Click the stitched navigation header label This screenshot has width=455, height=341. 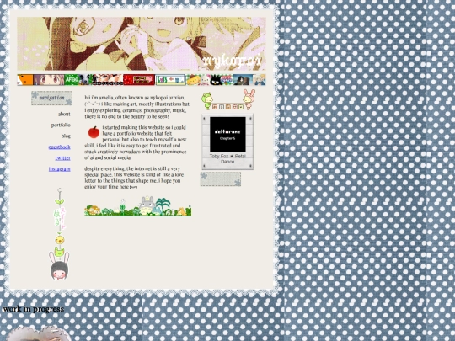52,98
